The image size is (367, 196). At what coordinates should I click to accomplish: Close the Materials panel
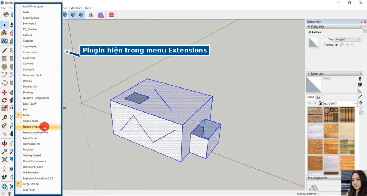[x=361, y=74]
